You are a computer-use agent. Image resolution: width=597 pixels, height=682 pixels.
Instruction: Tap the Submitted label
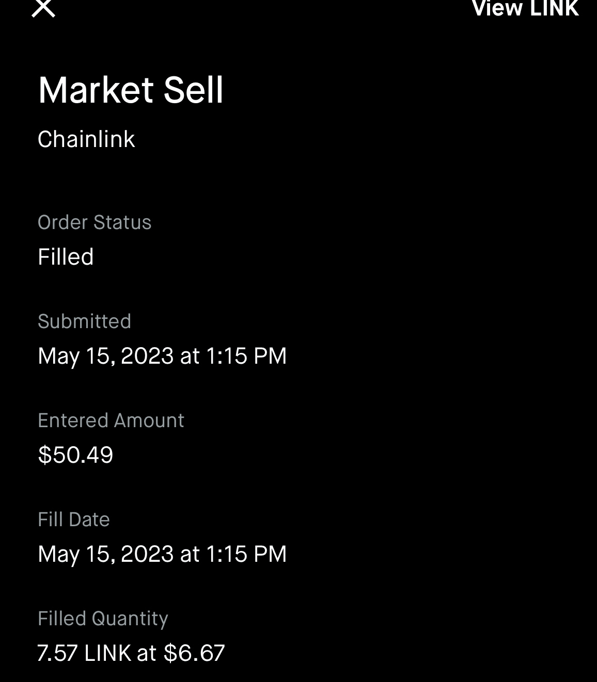84,321
